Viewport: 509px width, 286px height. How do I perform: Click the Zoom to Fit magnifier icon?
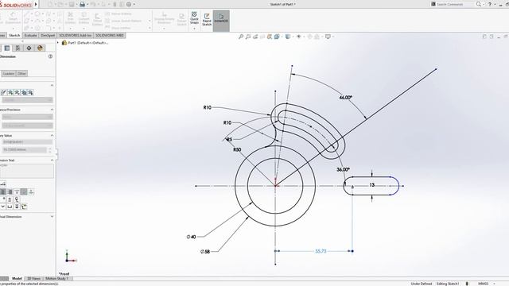click(x=241, y=37)
